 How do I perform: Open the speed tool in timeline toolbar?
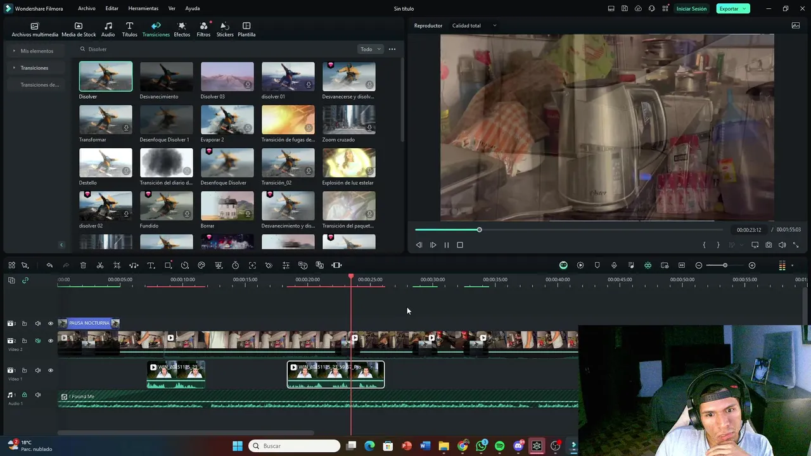pos(185,265)
